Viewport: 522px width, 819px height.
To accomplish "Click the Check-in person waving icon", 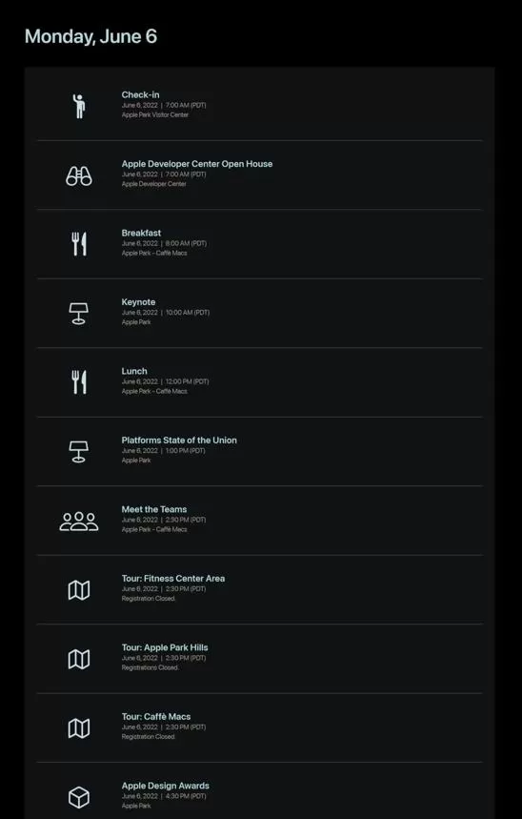I will tap(79, 106).
